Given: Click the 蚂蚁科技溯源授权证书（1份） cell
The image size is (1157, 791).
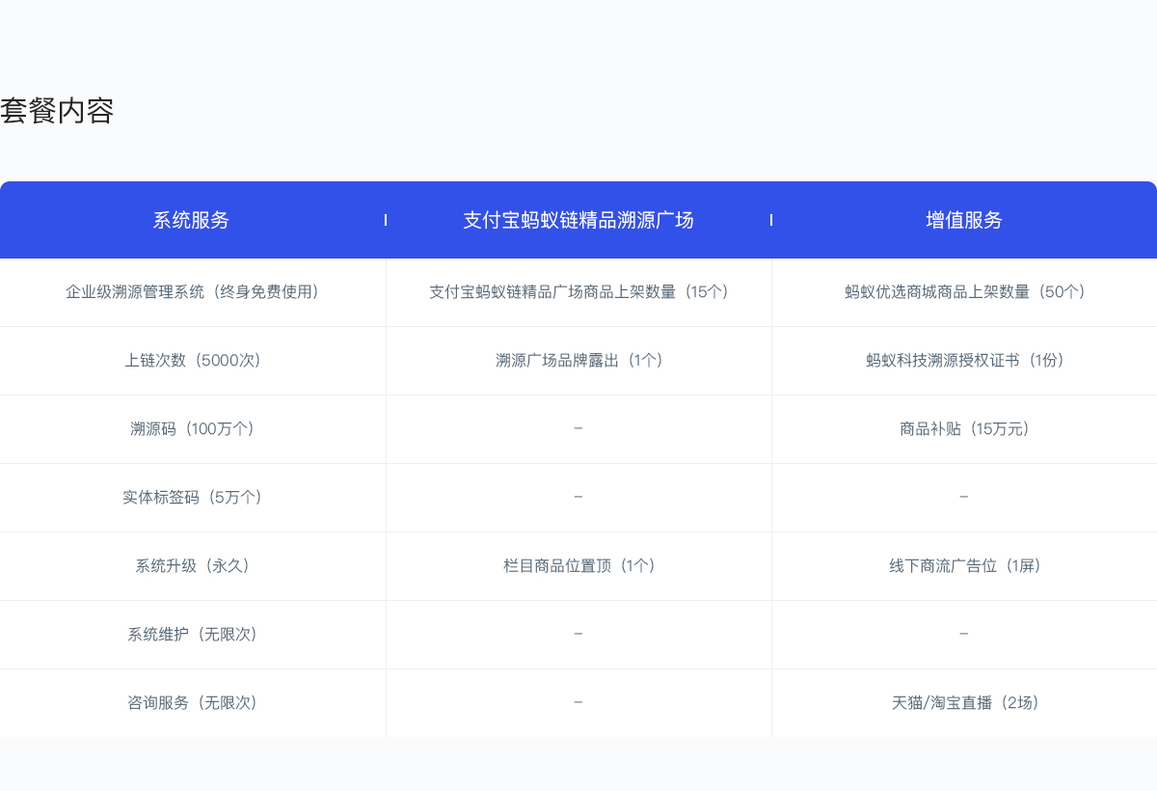Looking at the screenshot, I should coord(964,361).
